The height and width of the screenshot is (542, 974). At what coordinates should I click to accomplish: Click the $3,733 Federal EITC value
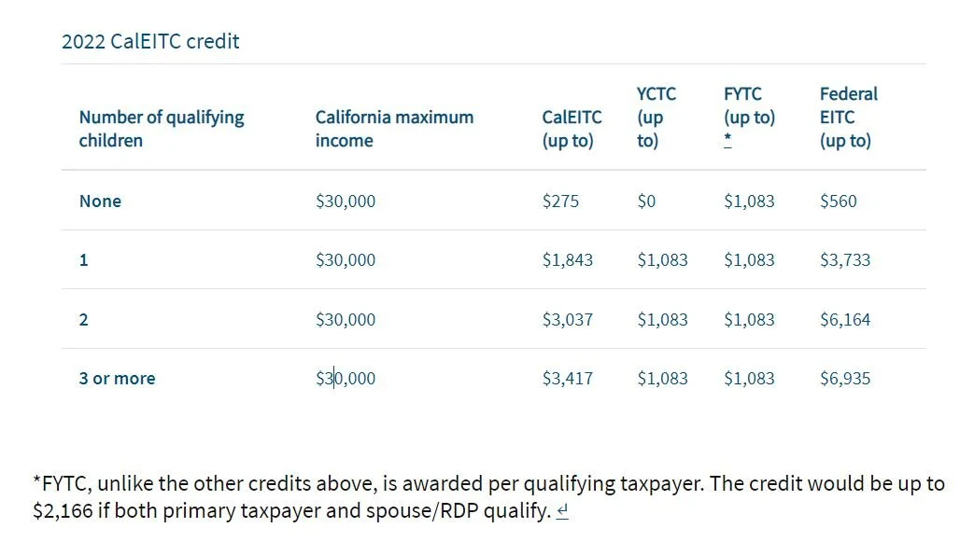(845, 260)
